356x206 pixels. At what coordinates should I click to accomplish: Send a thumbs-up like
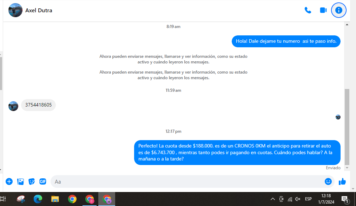tap(342, 181)
